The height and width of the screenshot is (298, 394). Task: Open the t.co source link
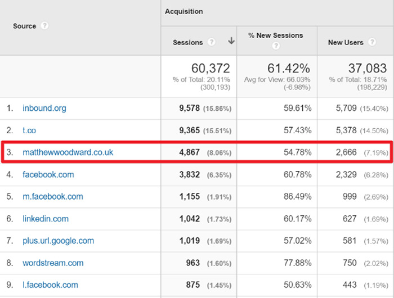point(29,130)
